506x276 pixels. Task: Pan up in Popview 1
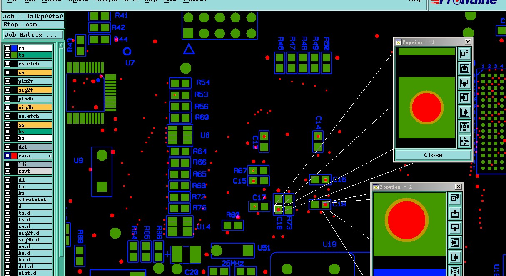[x=464, y=68]
